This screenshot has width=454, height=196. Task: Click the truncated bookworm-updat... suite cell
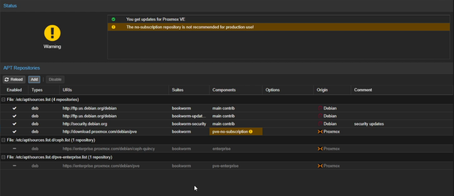coord(189,116)
